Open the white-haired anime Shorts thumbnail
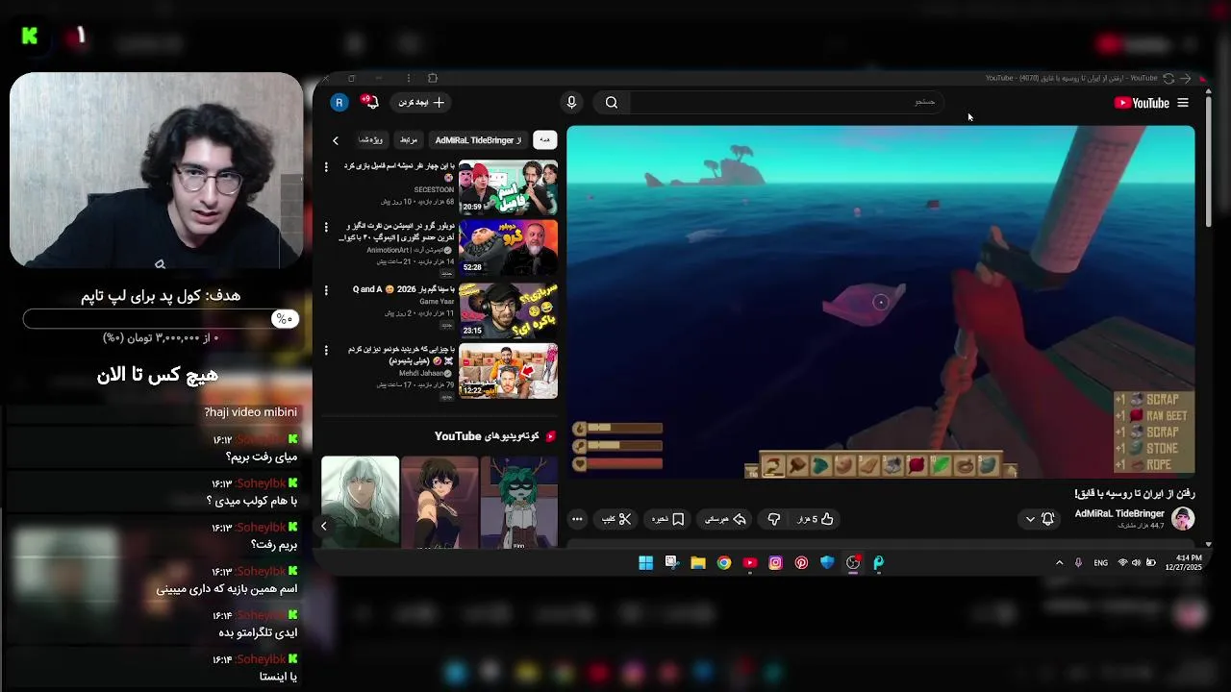The height and width of the screenshot is (692, 1231). coord(360,502)
